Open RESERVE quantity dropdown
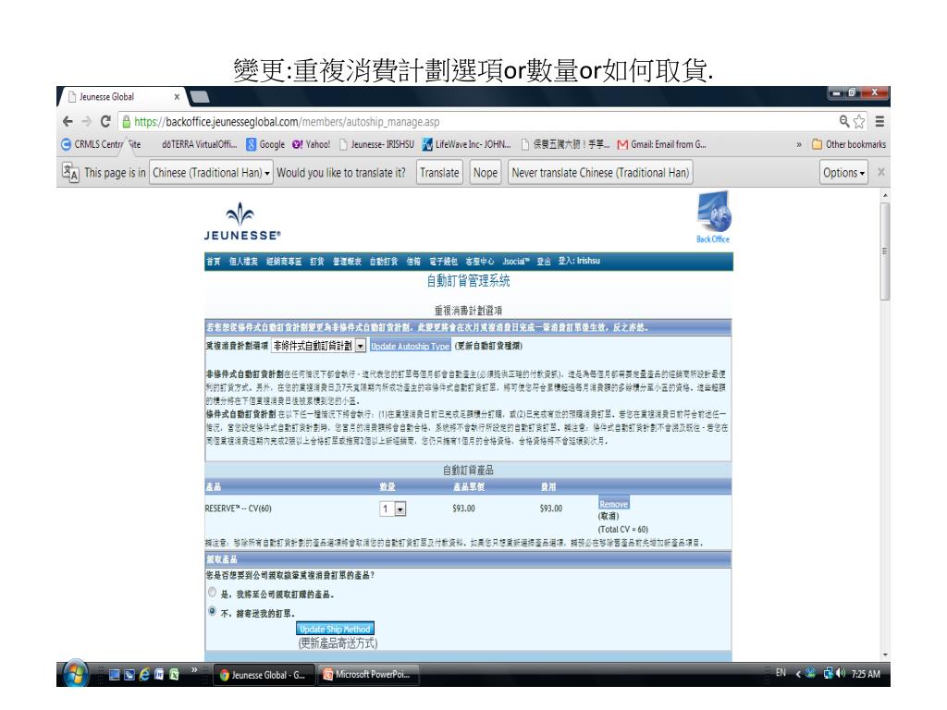Viewport: 947px width, 710px height. [x=392, y=509]
